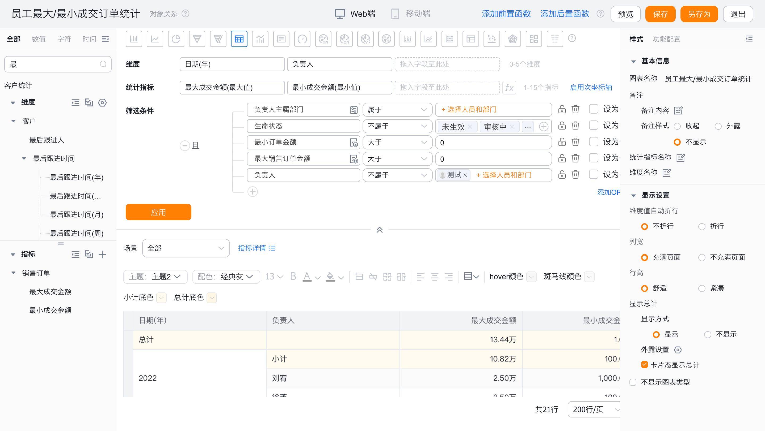Open the 总计底色 color picker
The image size is (765, 431).
[212, 298]
